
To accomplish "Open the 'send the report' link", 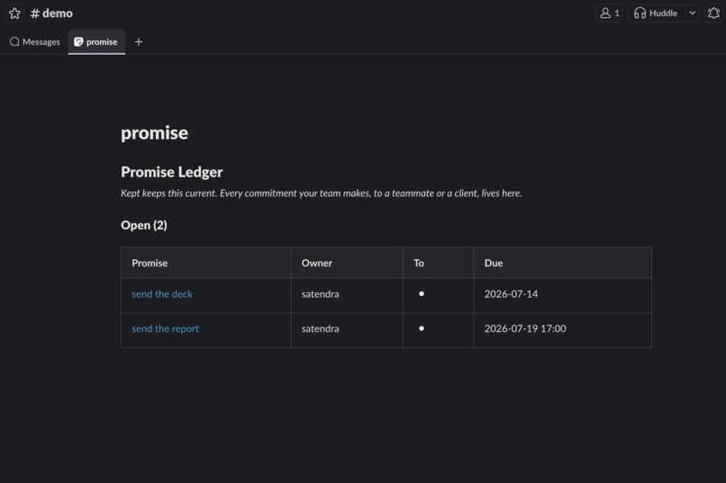I will tap(166, 328).
